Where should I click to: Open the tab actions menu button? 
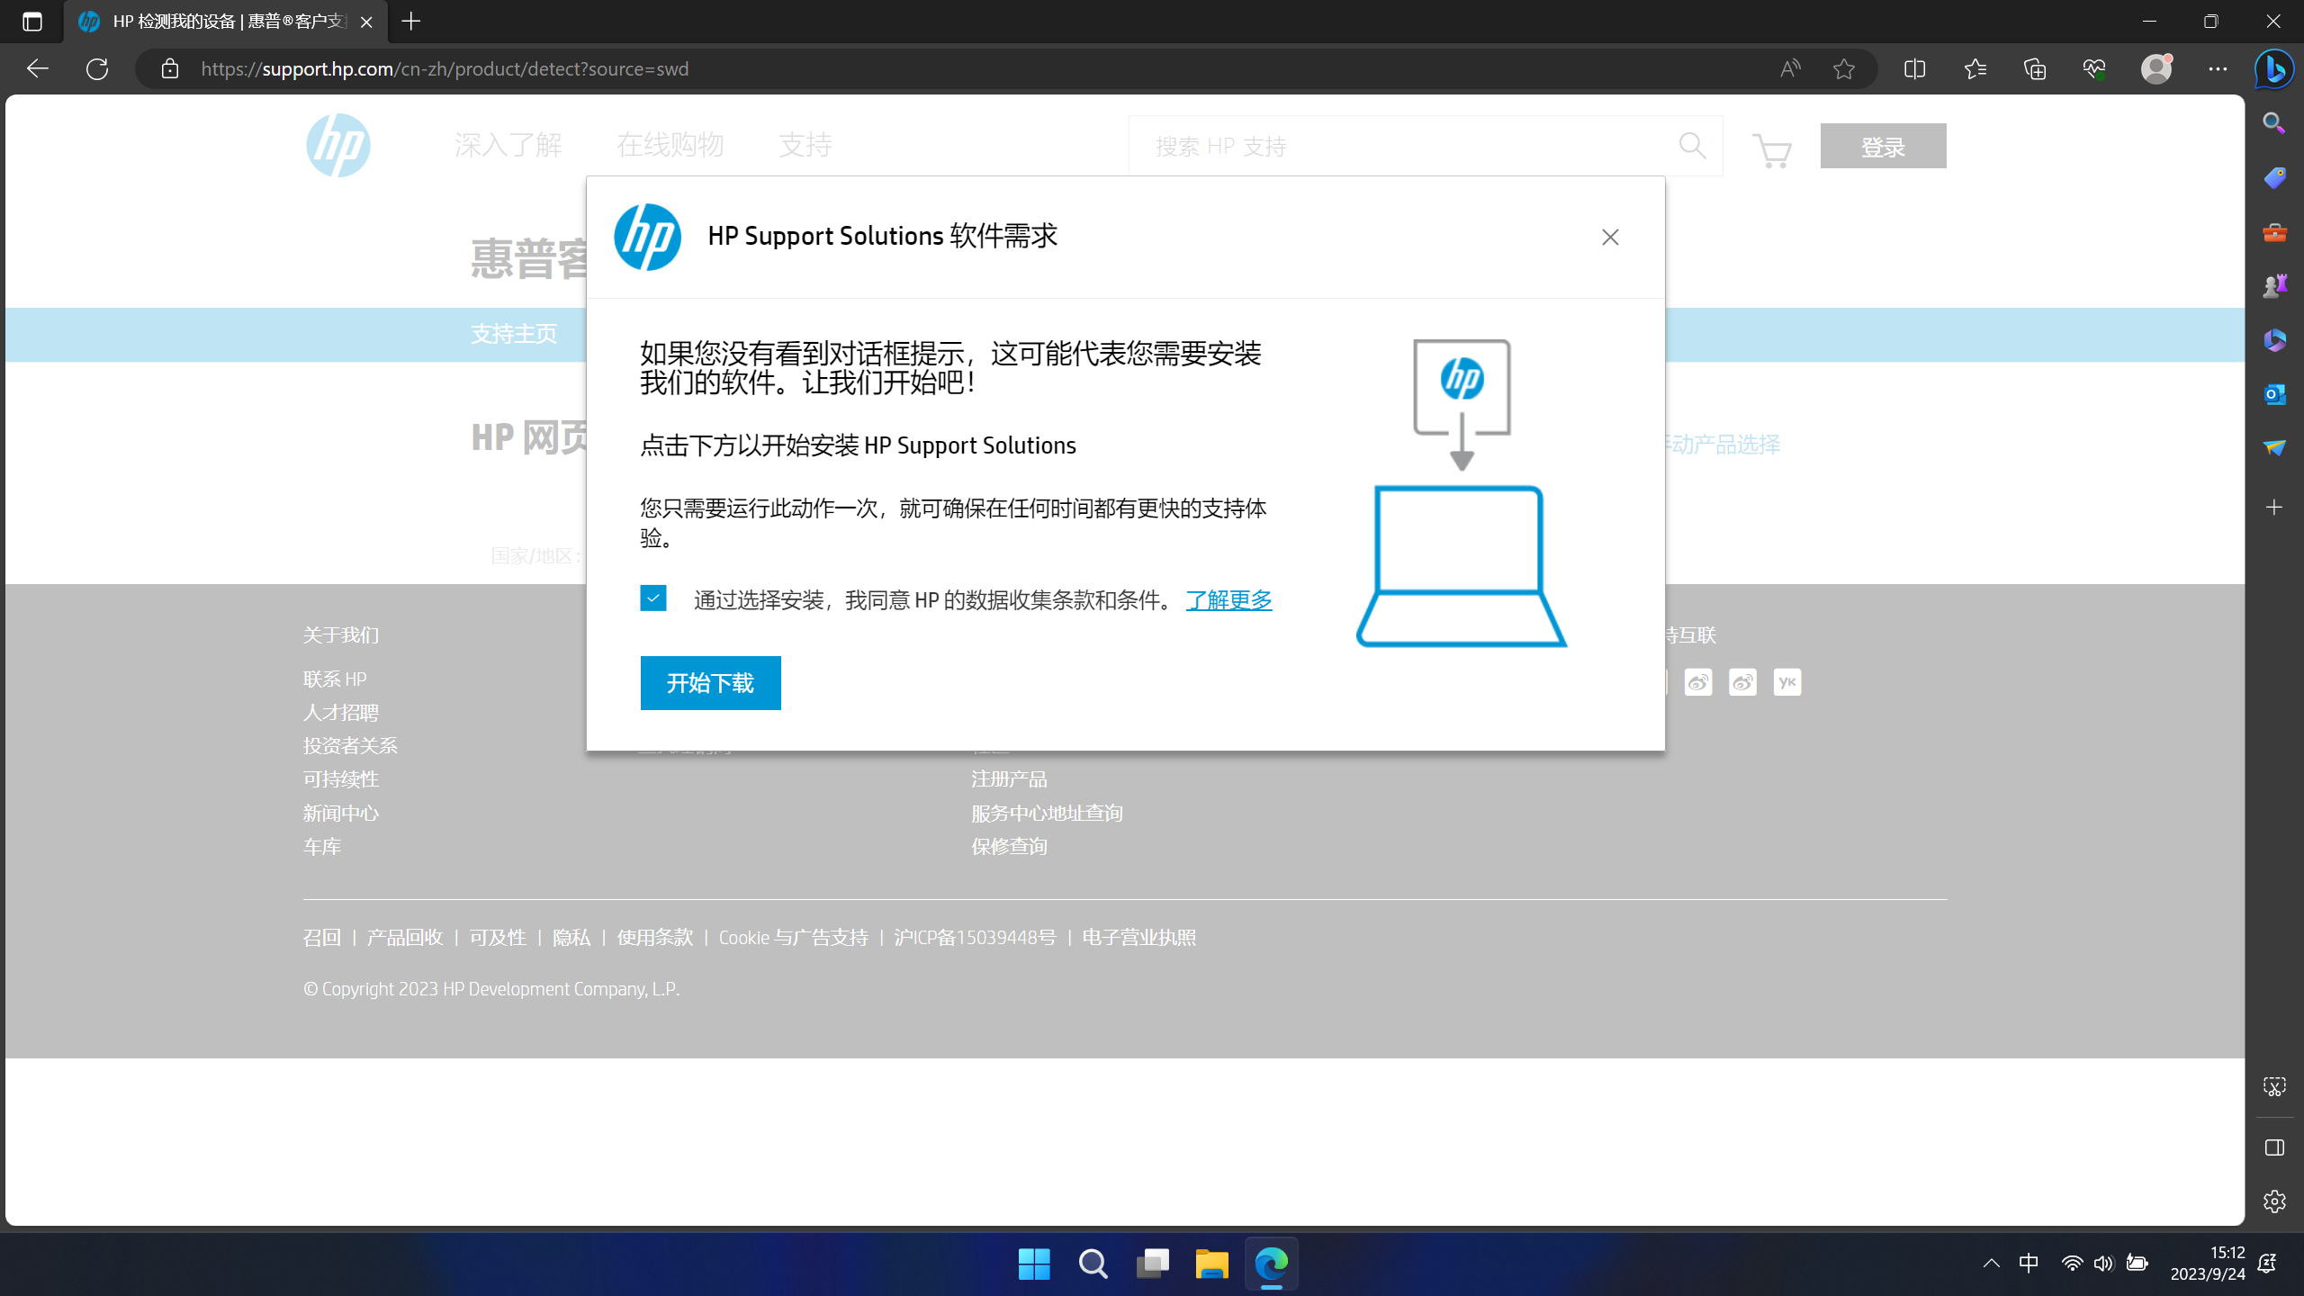[32, 22]
